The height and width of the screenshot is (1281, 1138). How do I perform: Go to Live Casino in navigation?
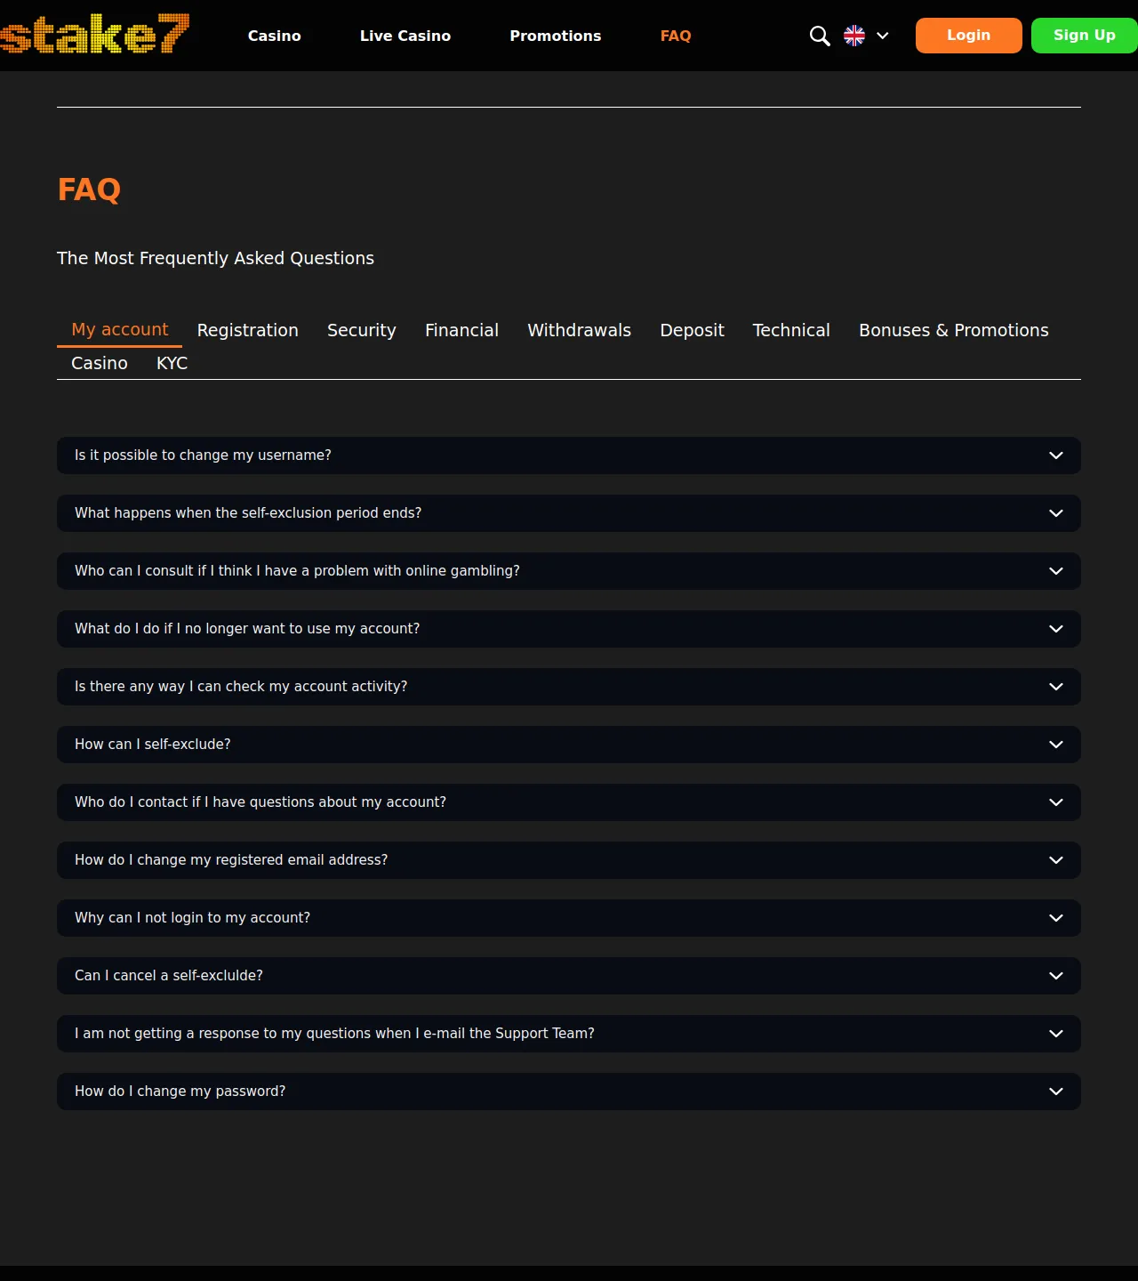[405, 36]
